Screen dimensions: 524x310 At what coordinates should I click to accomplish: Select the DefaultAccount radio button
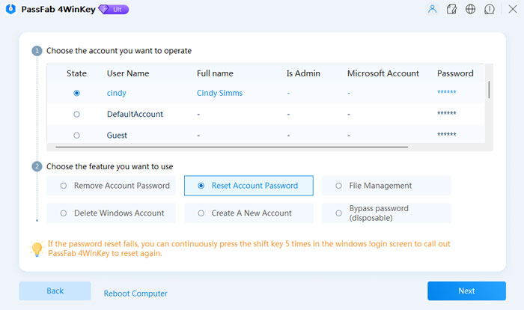coord(76,115)
